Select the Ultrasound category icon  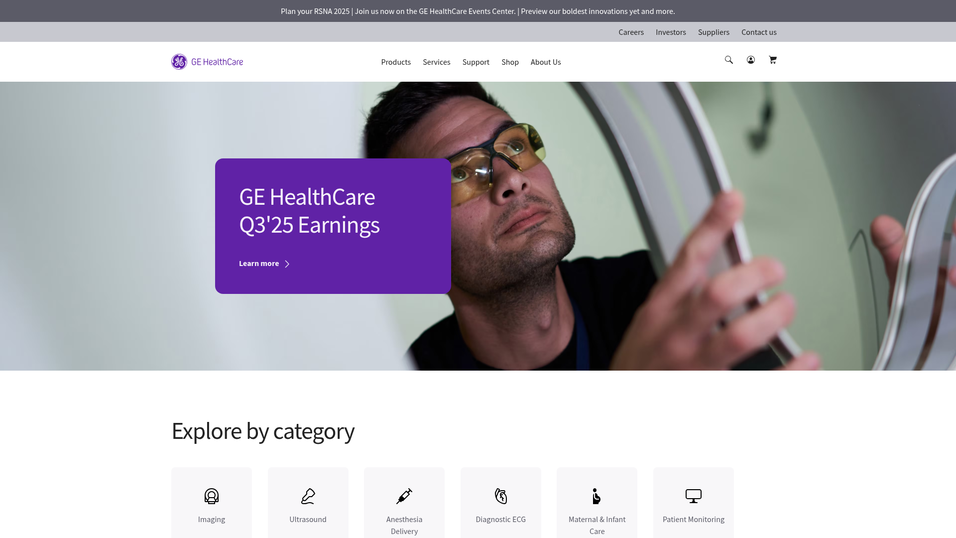pyautogui.click(x=308, y=496)
